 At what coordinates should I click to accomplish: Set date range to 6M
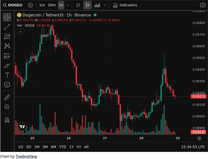tap(53, 147)
